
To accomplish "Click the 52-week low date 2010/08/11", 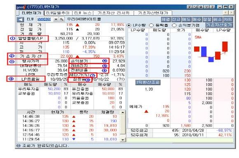I will [x=193, y=135].
